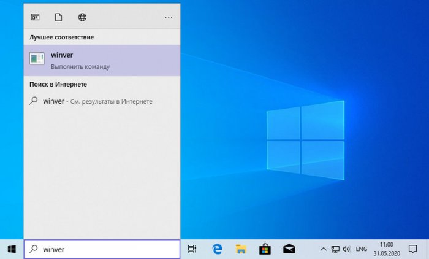Click the winver program icon in best match
The height and width of the screenshot is (259, 429).
tap(37, 58)
